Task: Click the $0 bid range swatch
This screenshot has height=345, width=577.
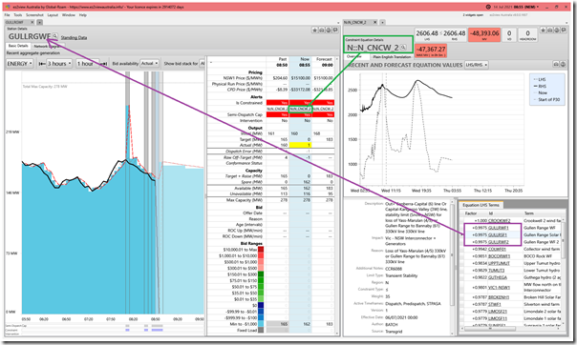Action: [261, 305]
